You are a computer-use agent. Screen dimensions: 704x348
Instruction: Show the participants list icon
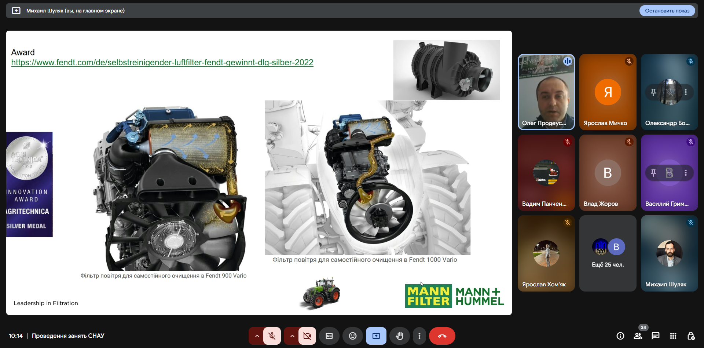(638, 336)
